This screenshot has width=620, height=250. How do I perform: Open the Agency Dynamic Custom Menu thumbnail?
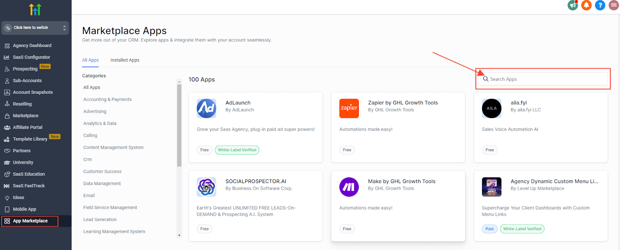click(x=492, y=187)
